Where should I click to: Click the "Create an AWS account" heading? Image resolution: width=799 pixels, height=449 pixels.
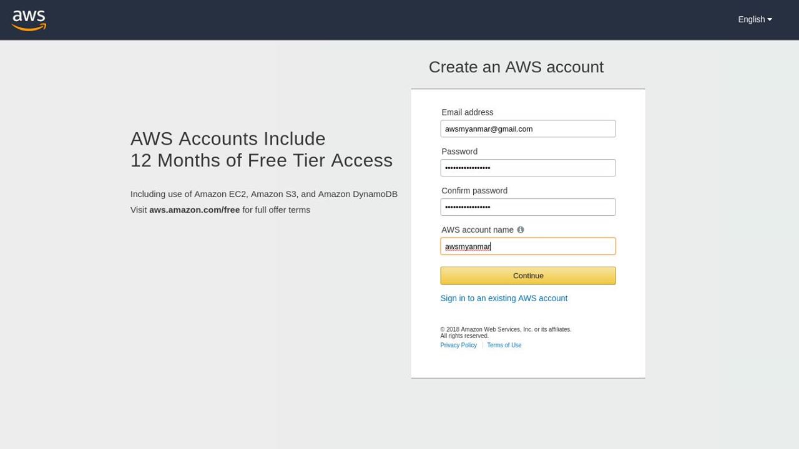(x=516, y=67)
